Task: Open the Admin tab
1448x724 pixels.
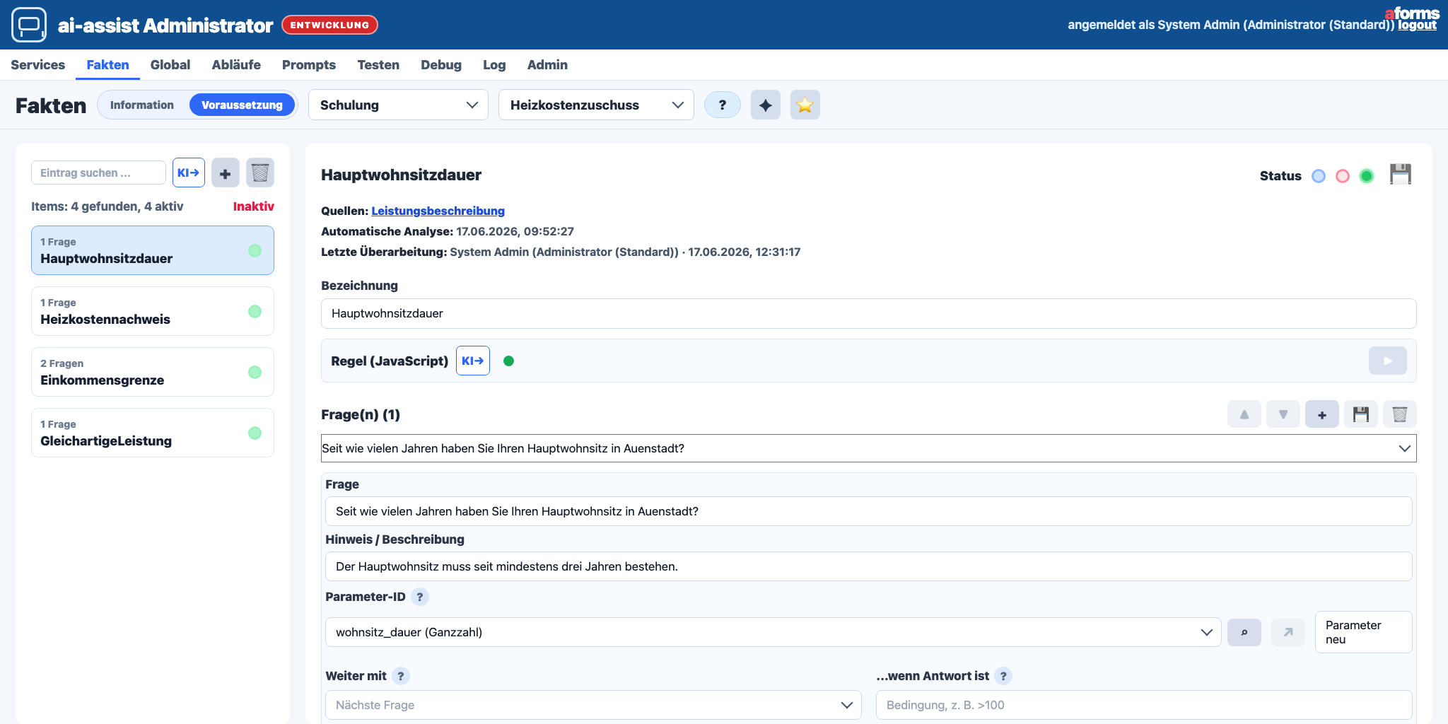Action: click(x=547, y=65)
